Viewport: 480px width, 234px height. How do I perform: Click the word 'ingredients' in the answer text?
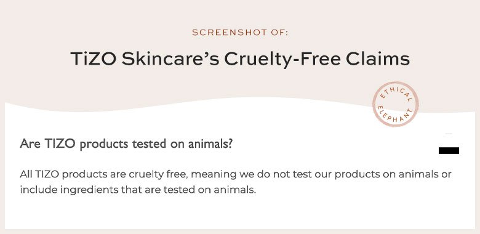pyautogui.click(x=89, y=190)
